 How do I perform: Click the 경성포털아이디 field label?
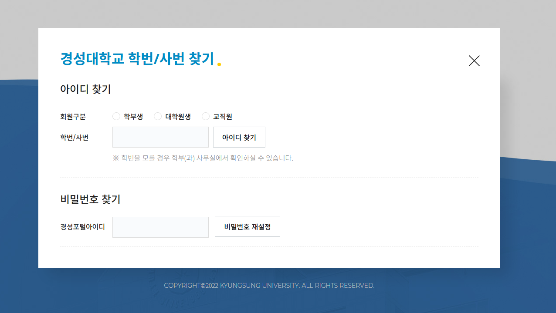82,227
